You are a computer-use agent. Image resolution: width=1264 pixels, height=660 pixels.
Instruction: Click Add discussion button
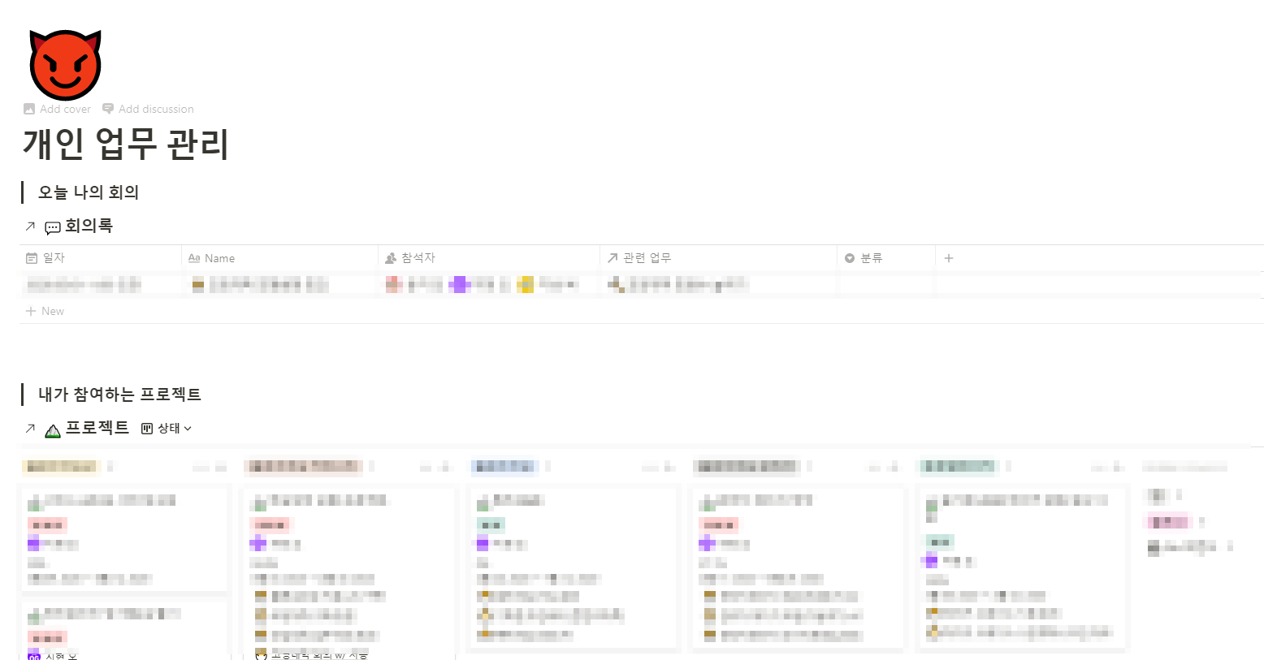click(x=149, y=109)
